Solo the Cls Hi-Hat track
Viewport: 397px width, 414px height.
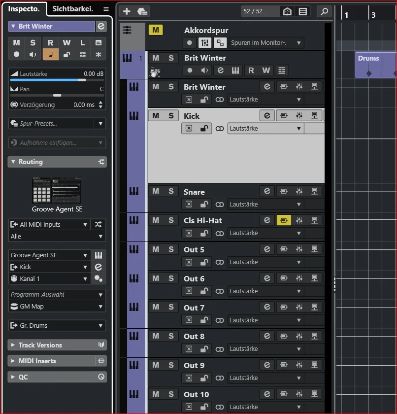pos(171,220)
